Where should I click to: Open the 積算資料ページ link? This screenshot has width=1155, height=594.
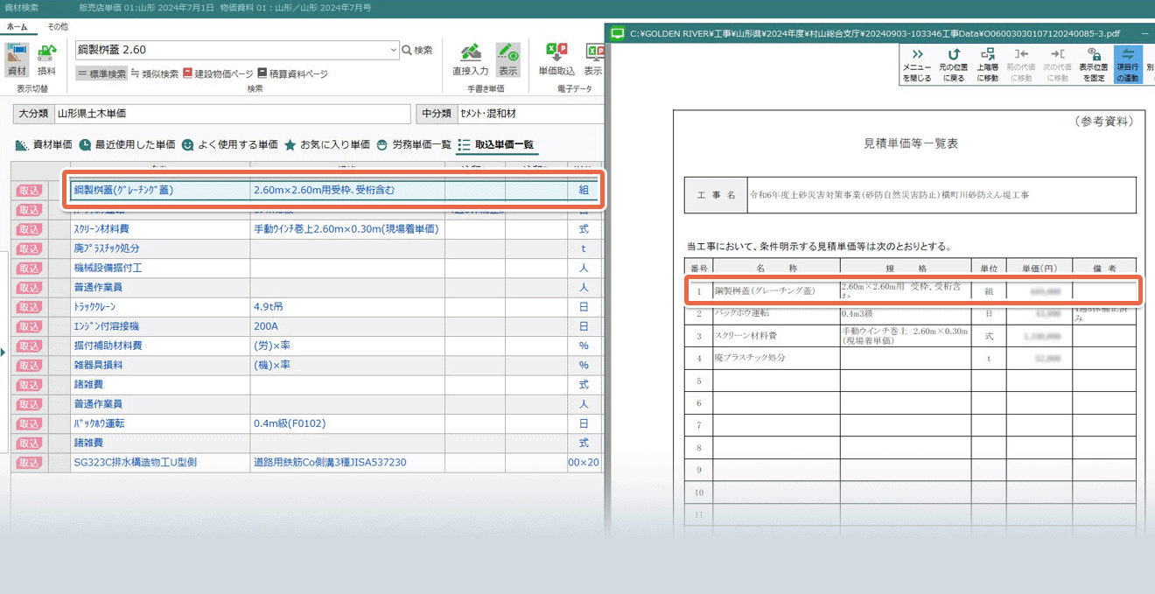click(292, 74)
